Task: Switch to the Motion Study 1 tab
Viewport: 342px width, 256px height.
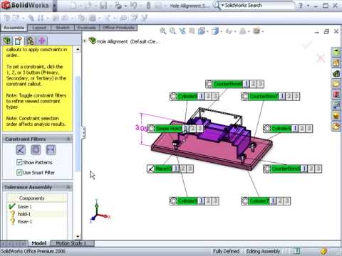Action: (72, 243)
